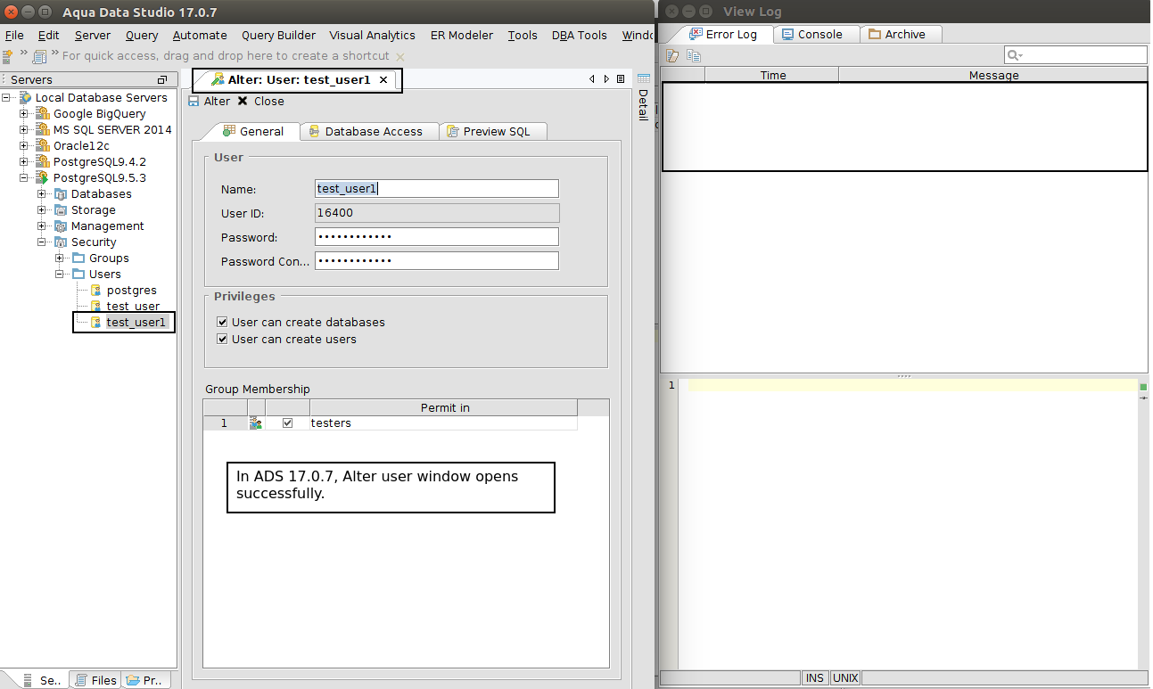This screenshot has height=689, width=1153.
Task: Click the Google BigQuery server icon
Action: (x=43, y=114)
